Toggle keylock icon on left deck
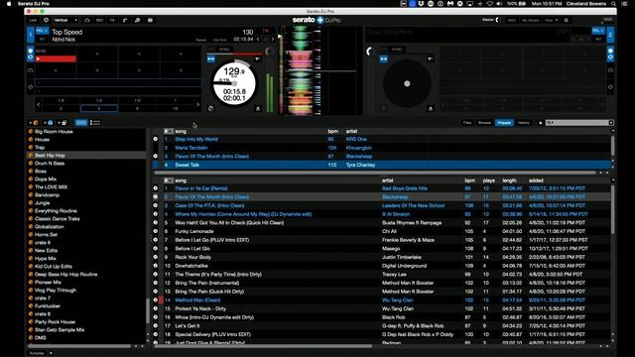Image resolution: width=635 pixels, height=357 pixels. pyautogui.click(x=211, y=59)
